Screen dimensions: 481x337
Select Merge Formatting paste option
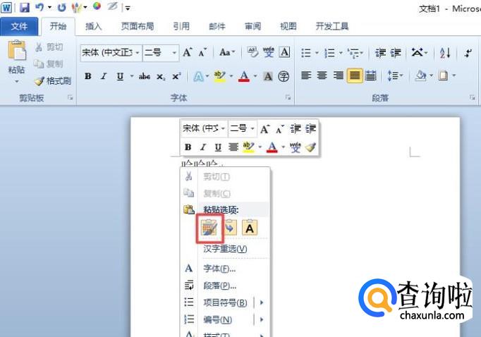pyautogui.click(x=230, y=228)
